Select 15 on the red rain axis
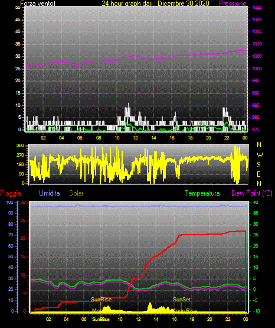Viewport: 275px width, 328px height. (x=23, y=256)
